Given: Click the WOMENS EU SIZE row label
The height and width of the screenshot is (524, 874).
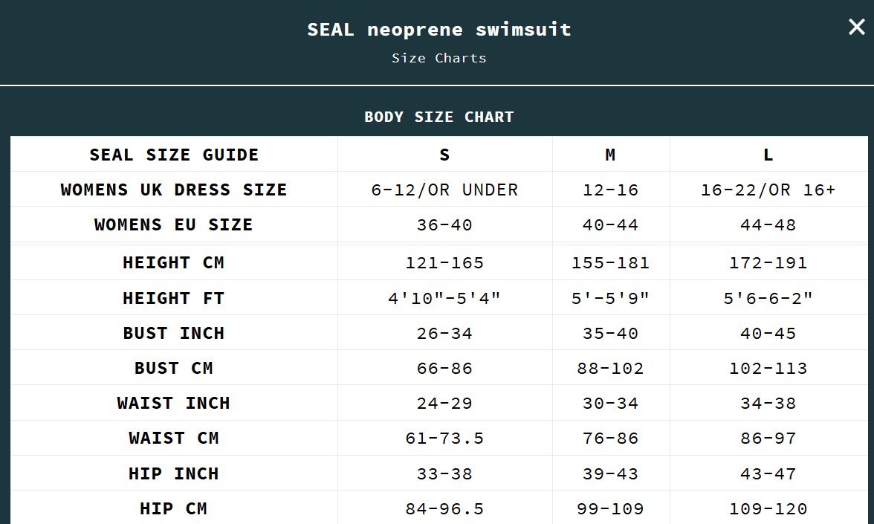Looking at the screenshot, I should (174, 224).
